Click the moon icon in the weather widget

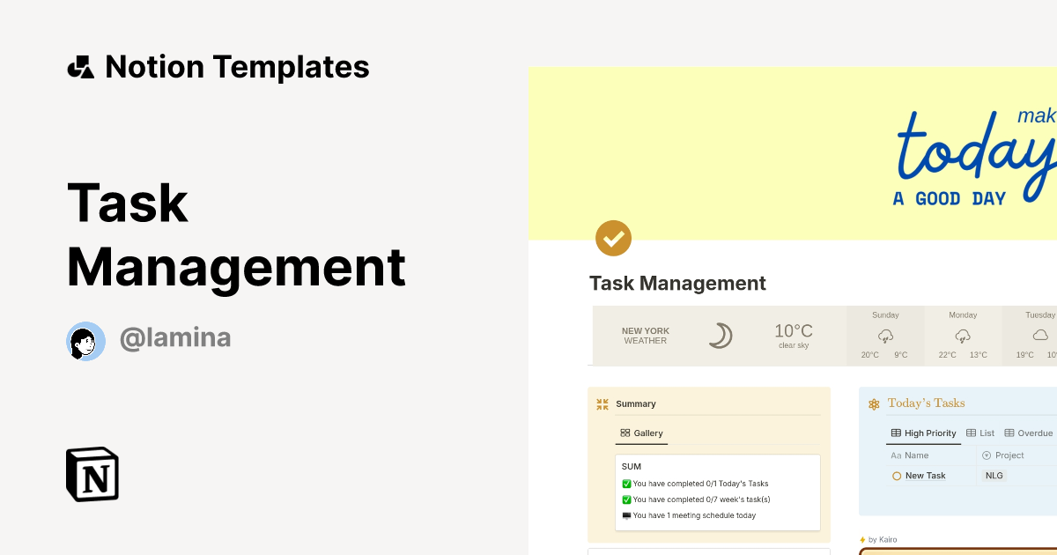(x=720, y=335)
